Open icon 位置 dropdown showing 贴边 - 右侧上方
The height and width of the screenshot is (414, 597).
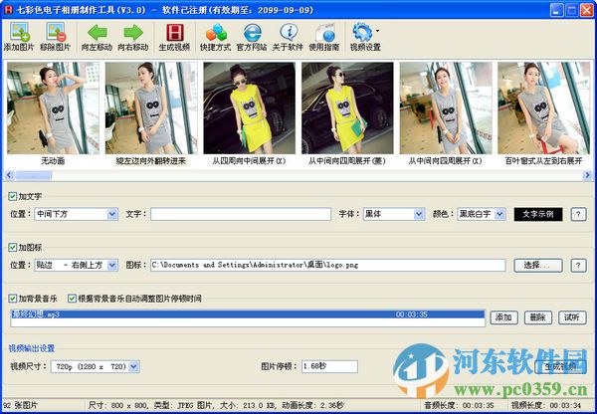click(77, 265)
